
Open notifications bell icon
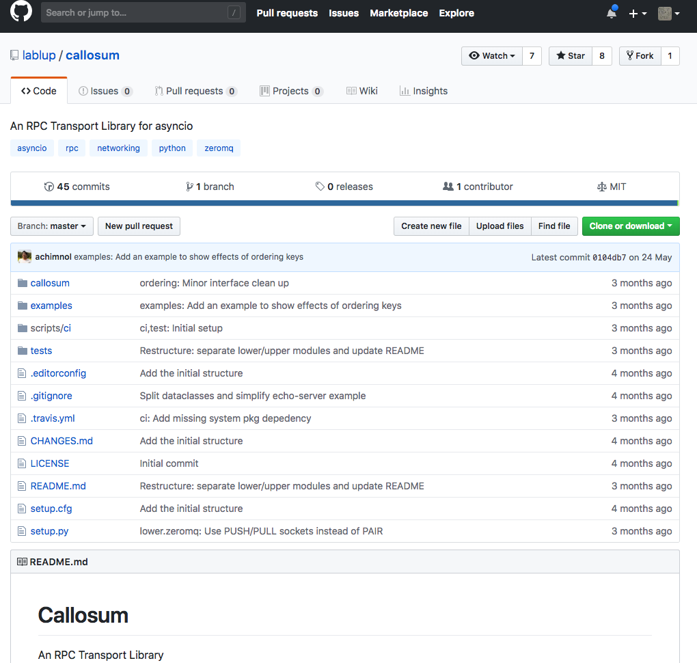coord(612,13)
